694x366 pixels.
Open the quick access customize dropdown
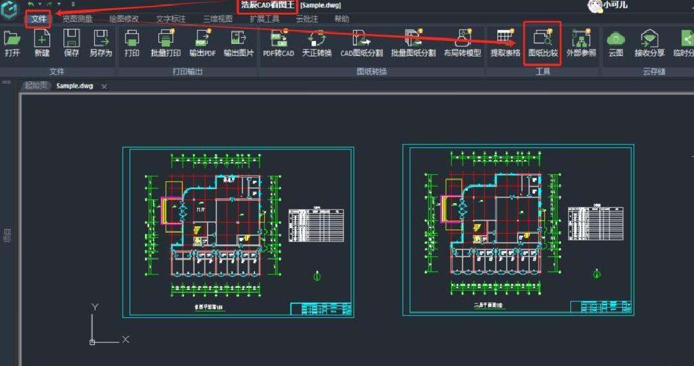point(73,4)
